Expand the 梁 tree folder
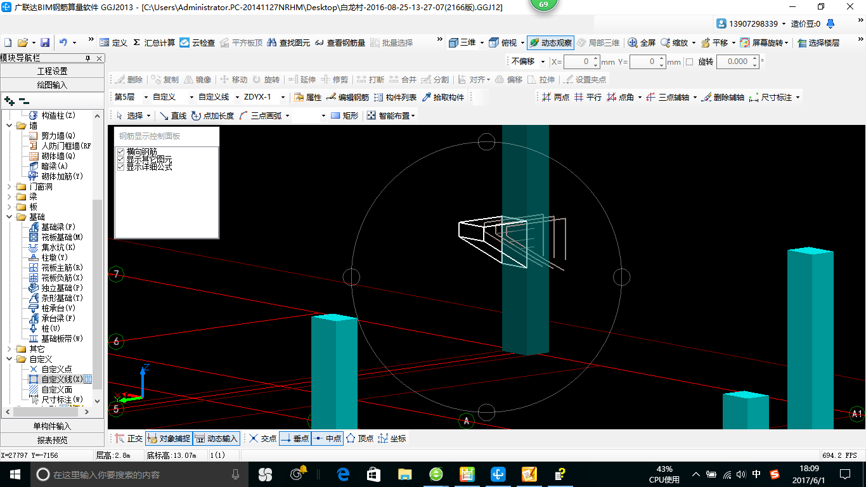This screenshot has height=487, width=866. (10, 197)
